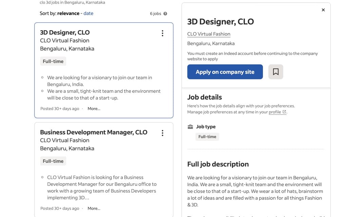Click the Full-time tag under Job type

tap(207, 136)
